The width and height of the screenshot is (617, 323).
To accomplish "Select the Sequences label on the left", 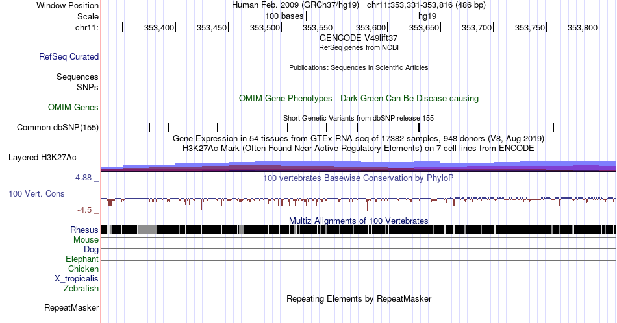I will (77, 77).
